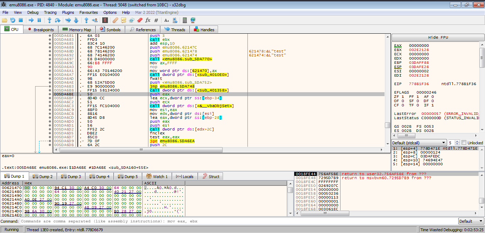The height and width of the screenshot is (233, 485).
Task: Open the calculator toolbar icon
Action: click(185, 20)
